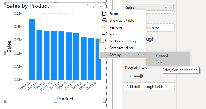This screenshot has height=109, width=206.
Task: Click the Spotlight flashlight icon
Action: click(x=104, y=34)
